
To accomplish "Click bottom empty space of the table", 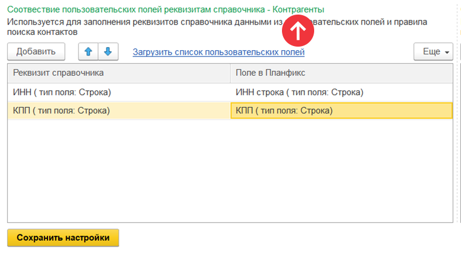I will tap(230, 212).
